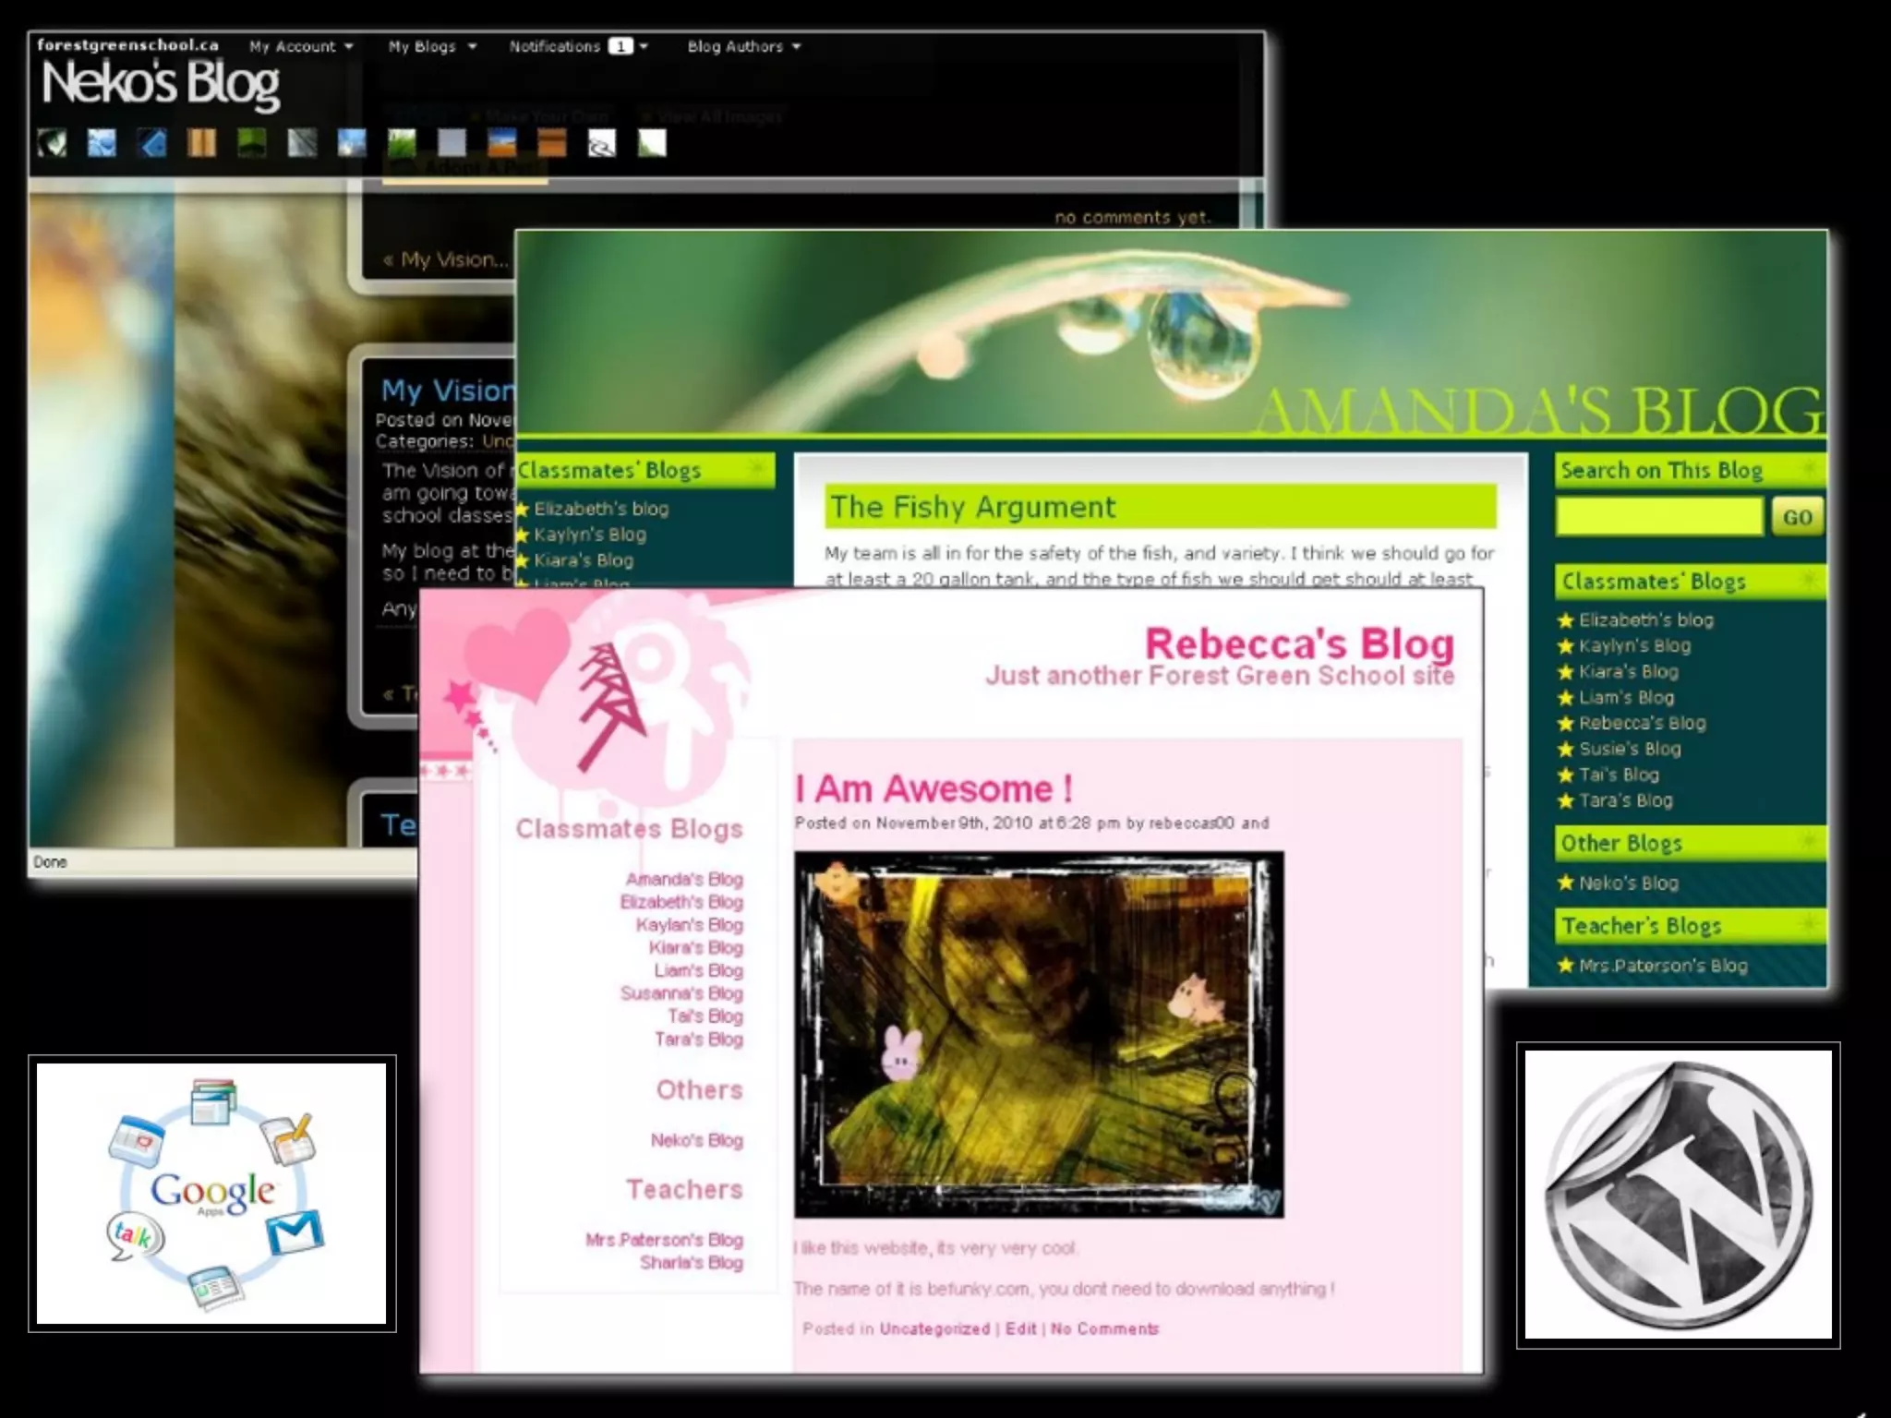Expand the My Blogs dropdown
This screenshot has width=1891, height=1418.
(x=431, y=46)
